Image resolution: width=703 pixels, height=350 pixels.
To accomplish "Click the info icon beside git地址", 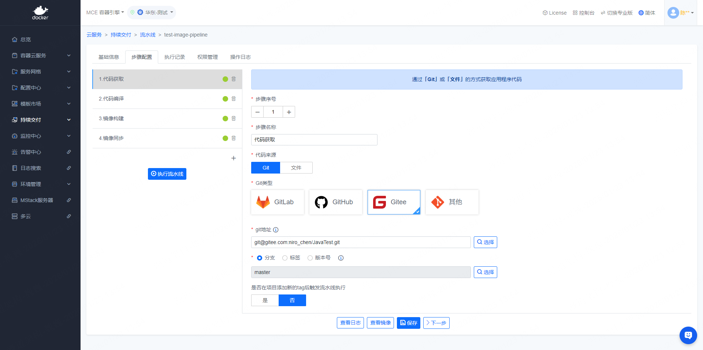I will 276,230.
